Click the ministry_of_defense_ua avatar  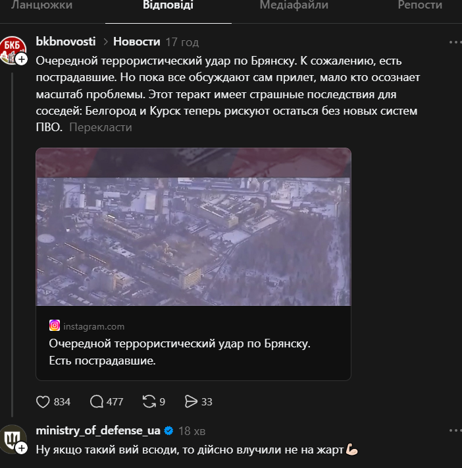[x=11, y=437]
